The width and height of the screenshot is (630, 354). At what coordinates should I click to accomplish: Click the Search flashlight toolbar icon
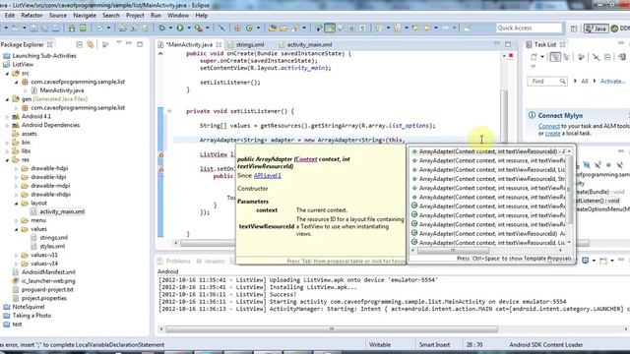point(295,29)
